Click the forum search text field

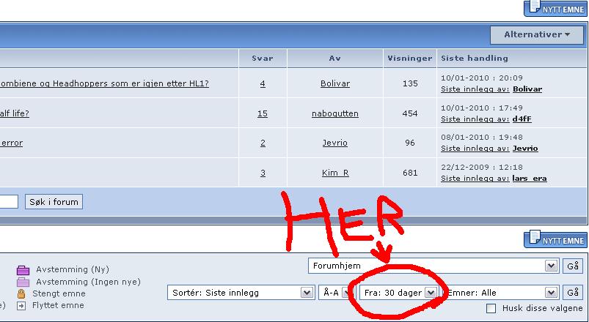tap(8, 202)
